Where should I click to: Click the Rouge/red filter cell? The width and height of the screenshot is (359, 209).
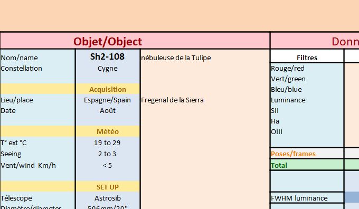tap(307, 68)
